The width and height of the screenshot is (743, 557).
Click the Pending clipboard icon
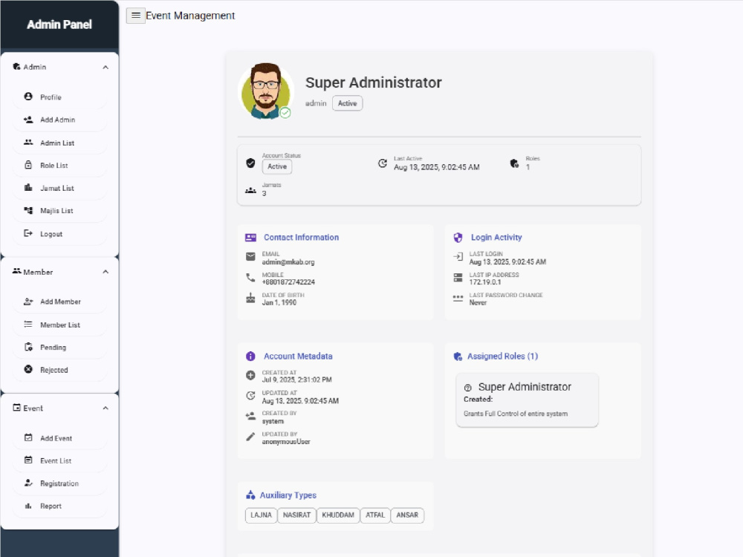coord(28,347)
